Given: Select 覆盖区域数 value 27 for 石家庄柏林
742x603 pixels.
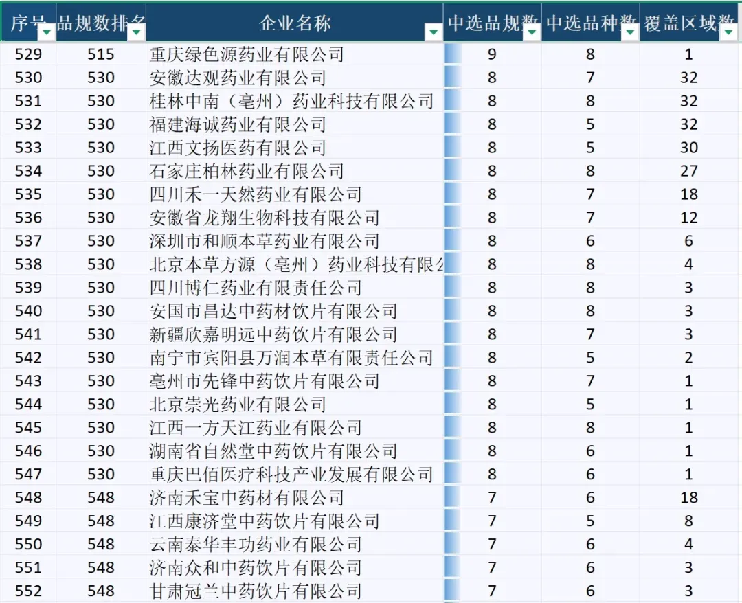Looking at the screenshot, I should click(689, 171).
